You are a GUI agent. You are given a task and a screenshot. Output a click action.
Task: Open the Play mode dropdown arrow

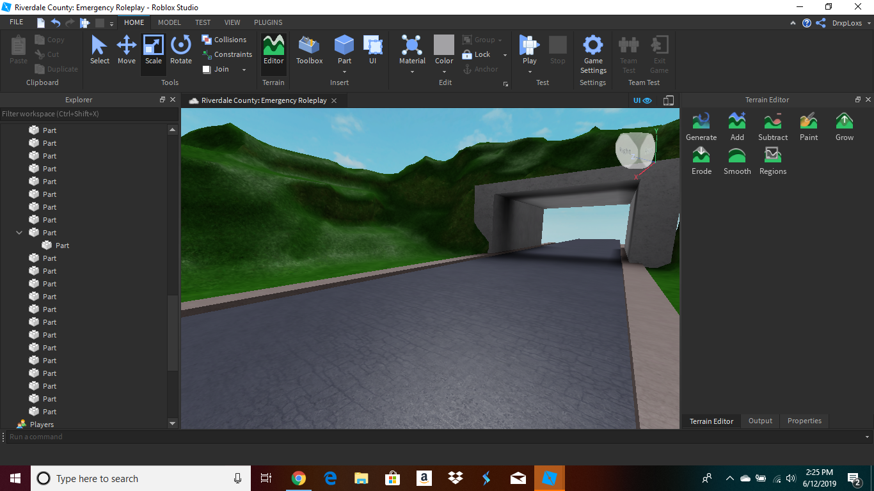[x=530, y=72]
